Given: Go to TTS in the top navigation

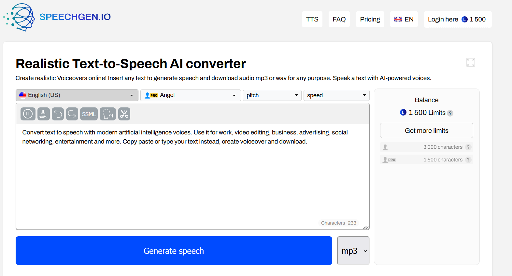Looking at the screenshot, I should click(312, 19).
